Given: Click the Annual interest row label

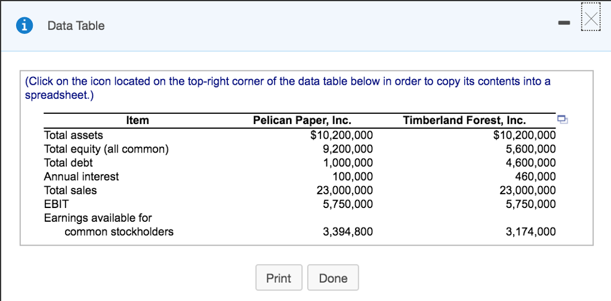Looking at the screenshot, I should point(81,176).
